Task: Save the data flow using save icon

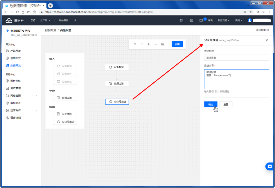Action: tap(163, 44)
